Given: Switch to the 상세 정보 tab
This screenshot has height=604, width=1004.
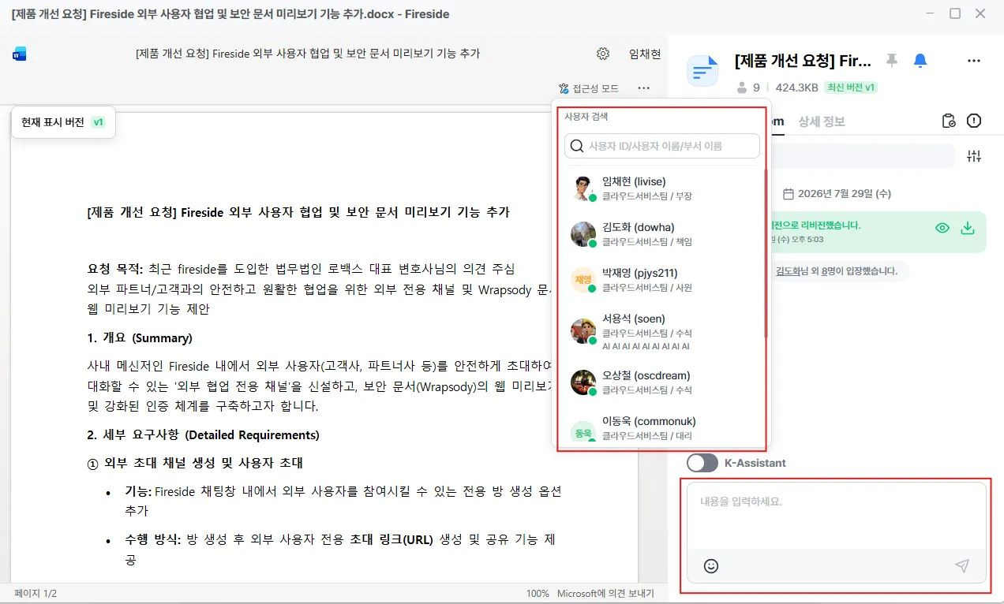Looking at the screenshot, I should tap(822, 121).
